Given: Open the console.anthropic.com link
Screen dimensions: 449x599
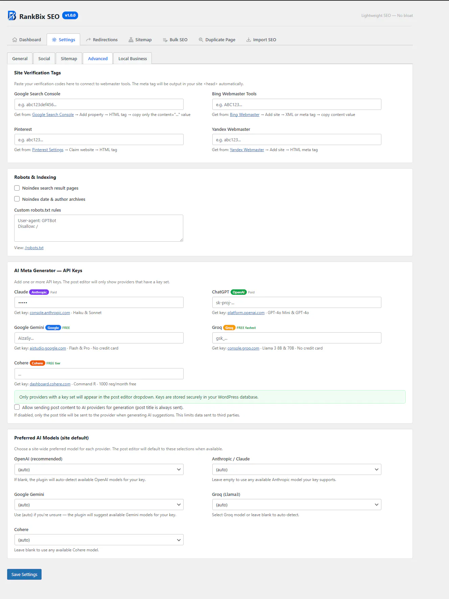Looking at the screenshot, I should 50,313.
